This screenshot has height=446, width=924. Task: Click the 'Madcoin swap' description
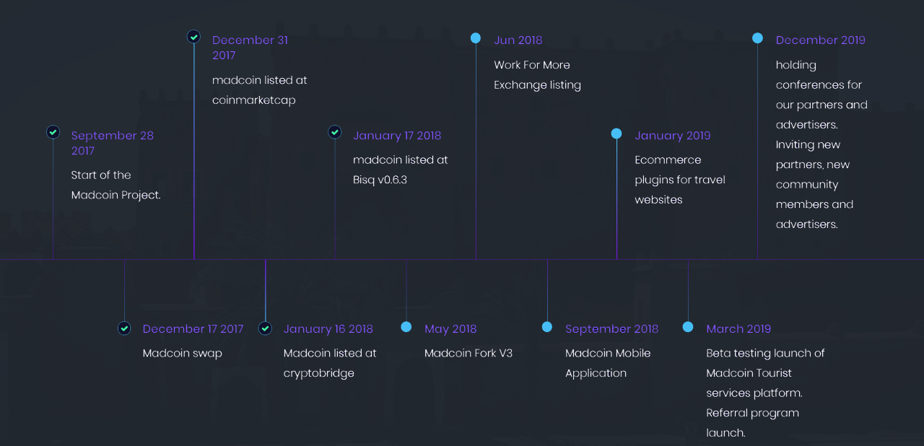click(183, 354)
